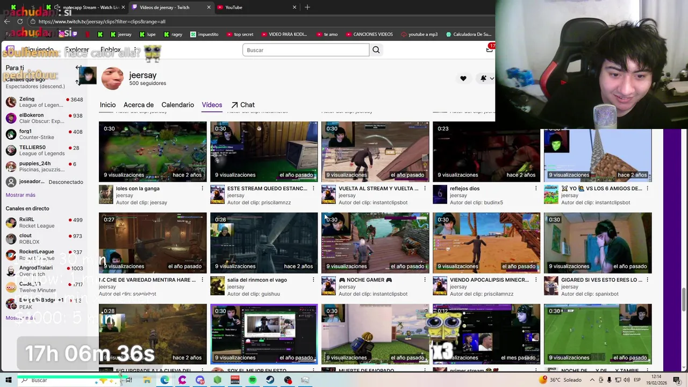Click the Windows Start button

point(9,380)
